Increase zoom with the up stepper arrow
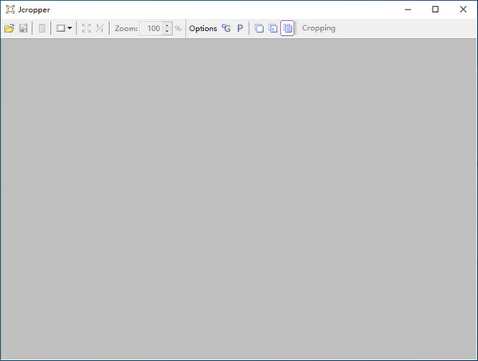Image resolution: width=478 pixels, height=361 pixels. tap(167, 26)
